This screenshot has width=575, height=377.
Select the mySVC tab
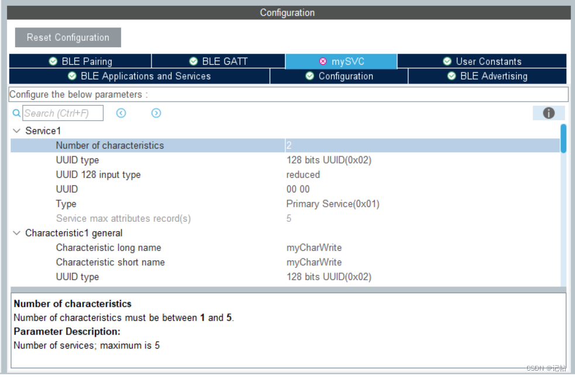341,61
